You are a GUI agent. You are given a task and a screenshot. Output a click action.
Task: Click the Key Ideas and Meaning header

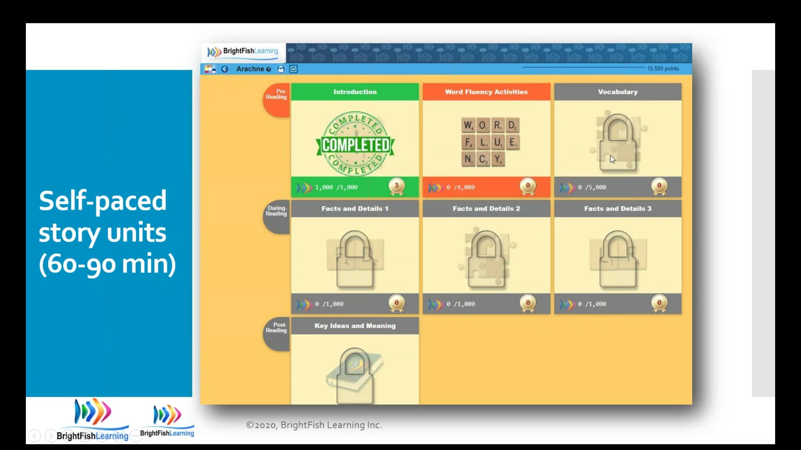pyautogui.click(x=355, y=326)
